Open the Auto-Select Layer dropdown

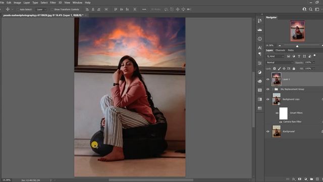tap(41, 10)
